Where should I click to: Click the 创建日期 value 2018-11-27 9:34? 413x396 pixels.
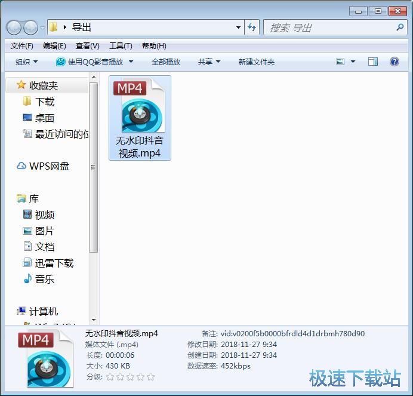point(249,355)
